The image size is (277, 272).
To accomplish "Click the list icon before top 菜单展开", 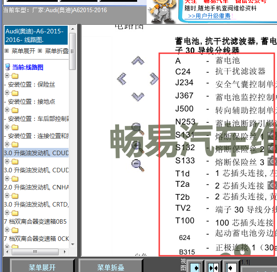I will point(6,51).
